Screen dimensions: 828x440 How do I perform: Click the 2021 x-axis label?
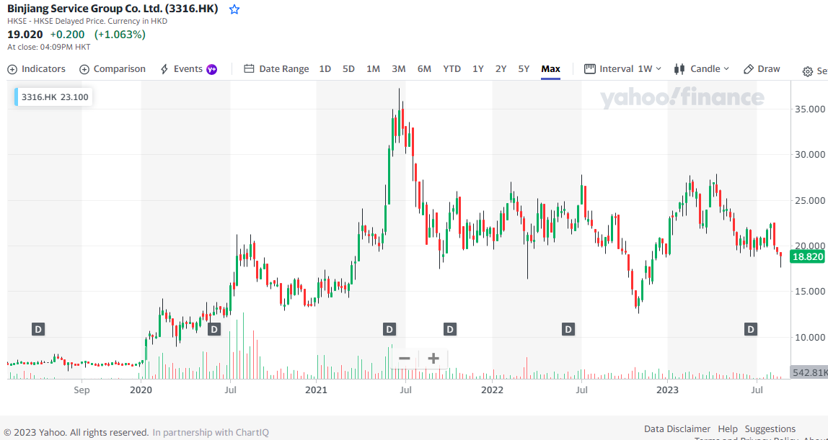coord(316,390)
